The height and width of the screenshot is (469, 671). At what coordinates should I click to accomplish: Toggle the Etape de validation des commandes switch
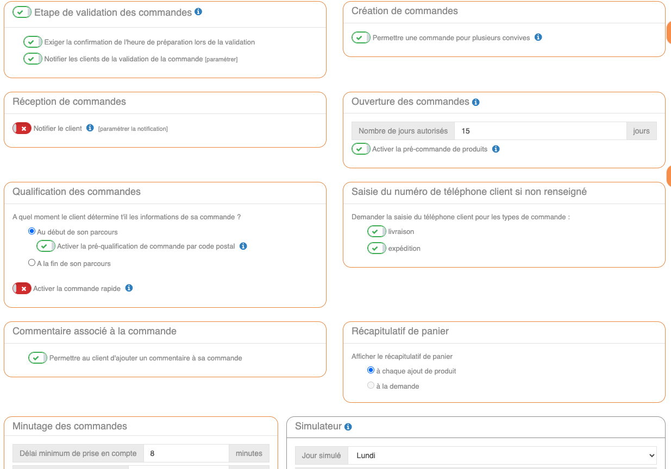[x=22, y=12]
